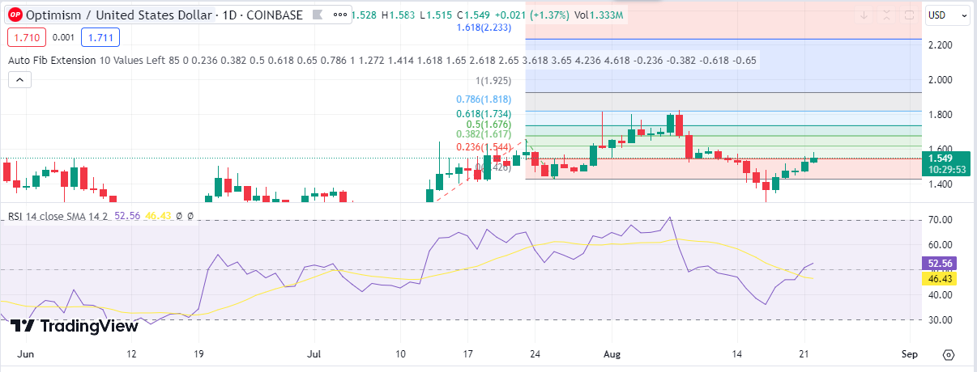Image resolution: width=977 pixels, height=372 pixels.
Task: Open the USD currency dropdown
Action: pyautogui.click(x=949, y=15)
